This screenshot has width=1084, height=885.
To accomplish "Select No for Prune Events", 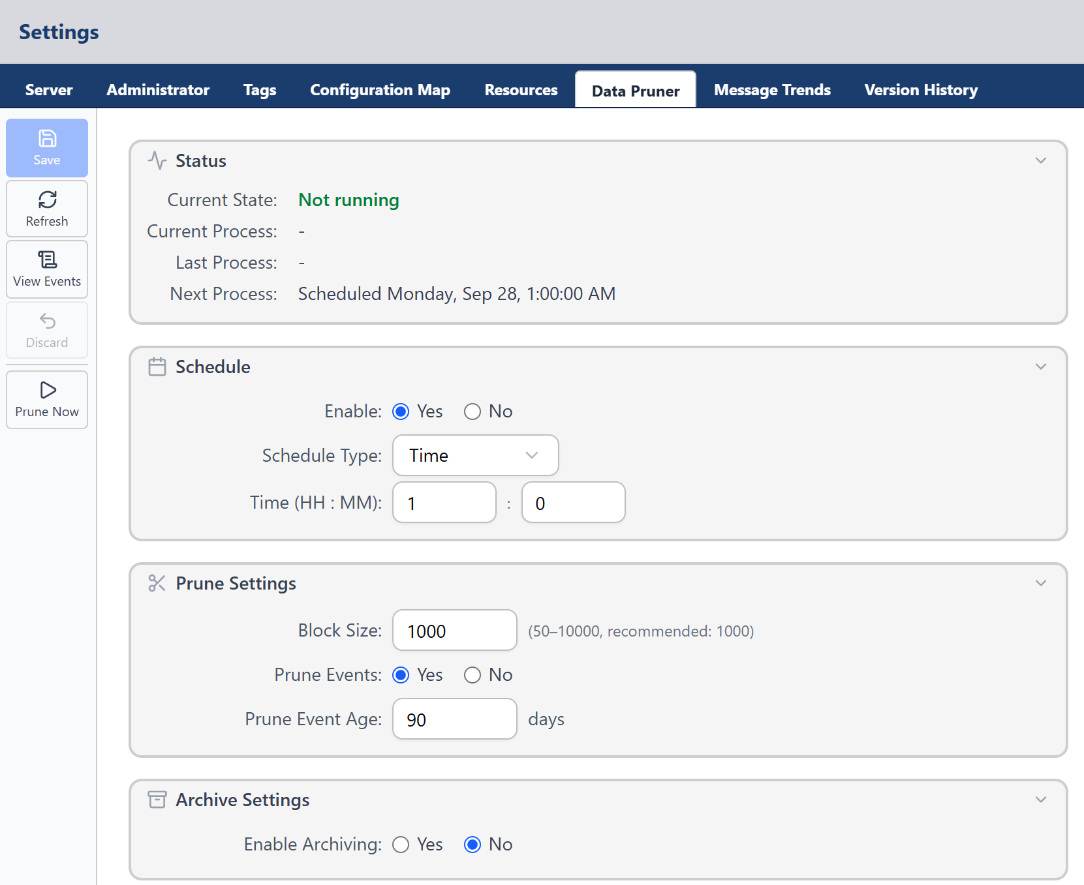I will [x=472, y=675].
